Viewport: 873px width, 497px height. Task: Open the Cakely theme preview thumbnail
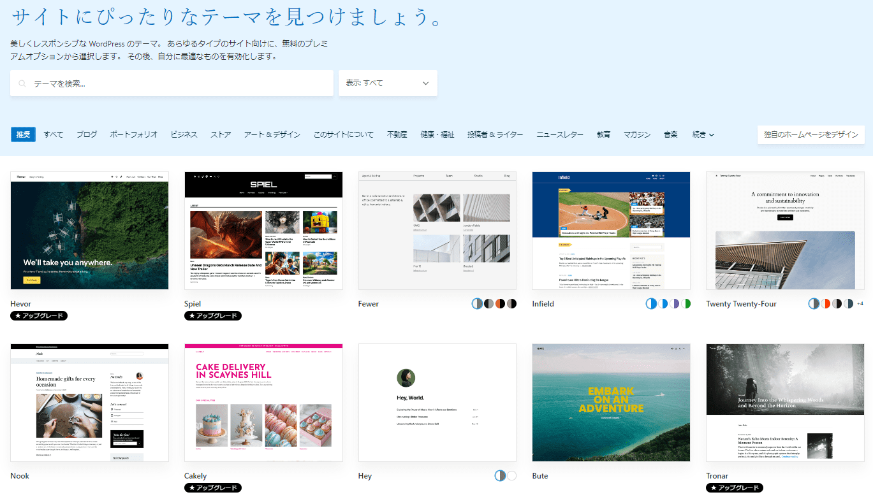point(263,403)
